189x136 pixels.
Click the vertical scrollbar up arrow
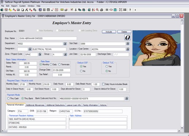click(x=182, y=20)
